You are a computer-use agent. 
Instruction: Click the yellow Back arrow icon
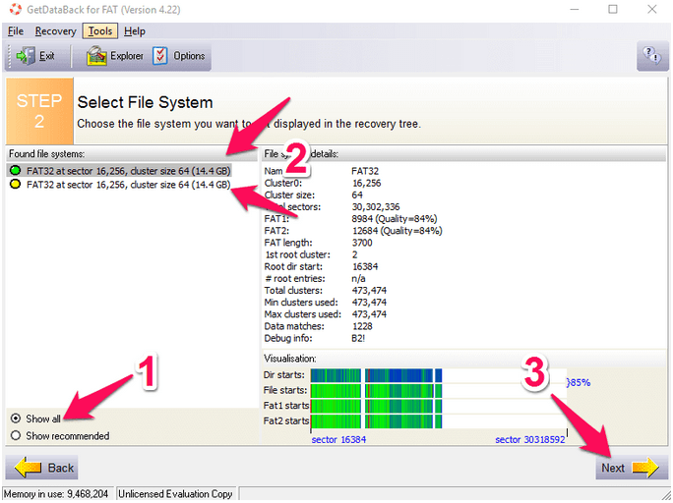(x=29, y=468)
